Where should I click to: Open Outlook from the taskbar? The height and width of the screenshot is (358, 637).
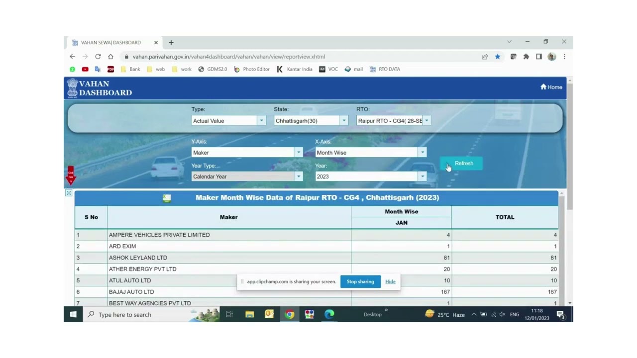(269, 314)
